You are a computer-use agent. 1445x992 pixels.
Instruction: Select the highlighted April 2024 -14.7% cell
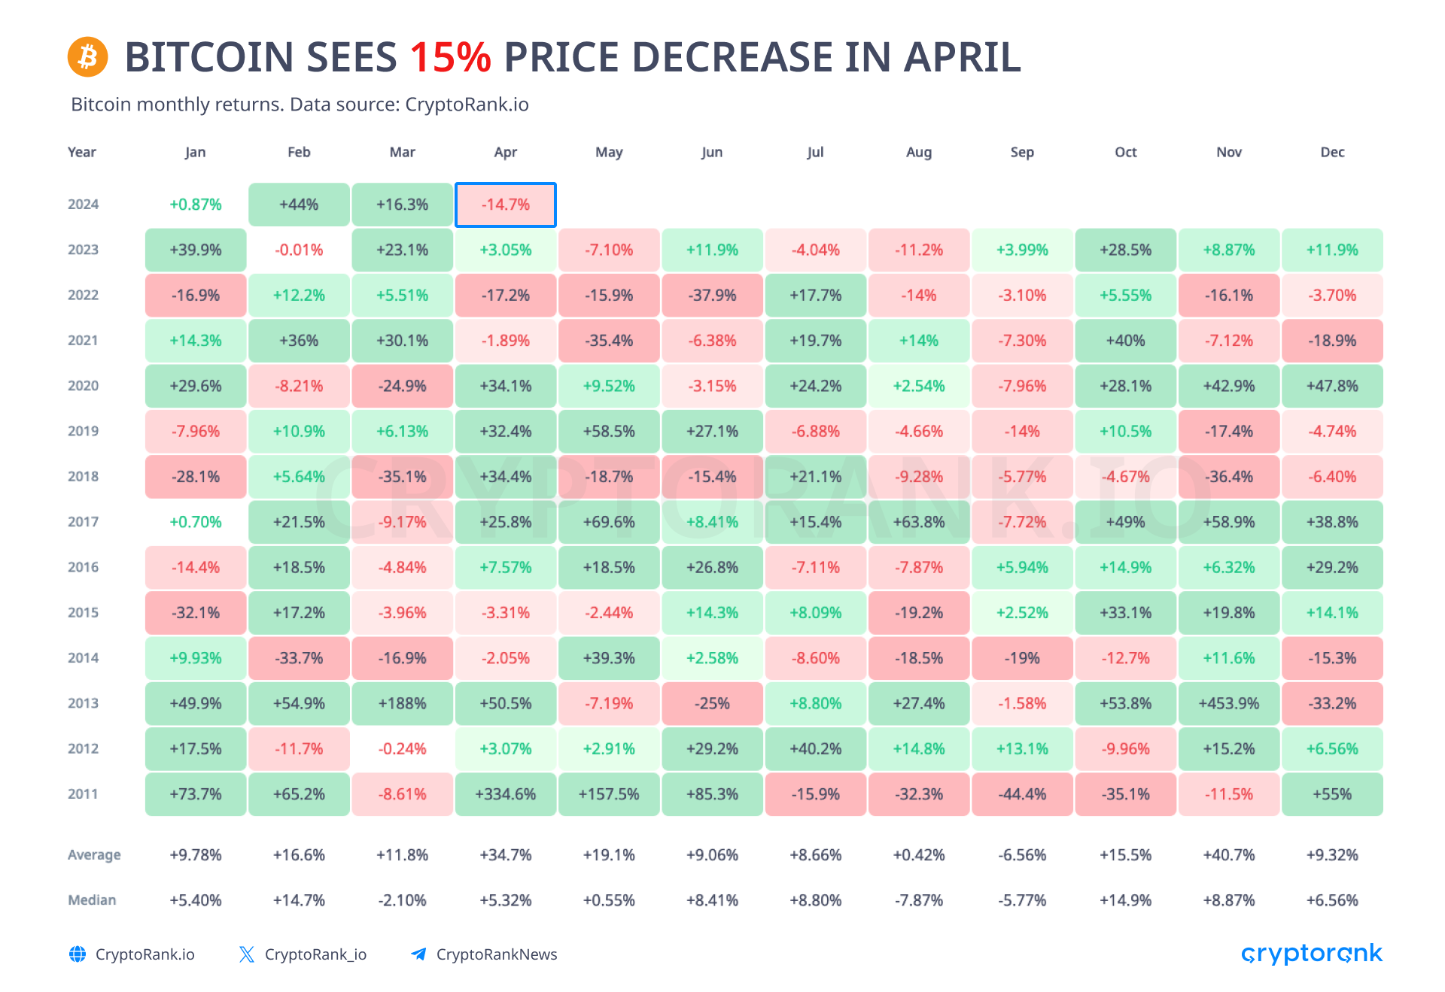(x=506, y=205)
